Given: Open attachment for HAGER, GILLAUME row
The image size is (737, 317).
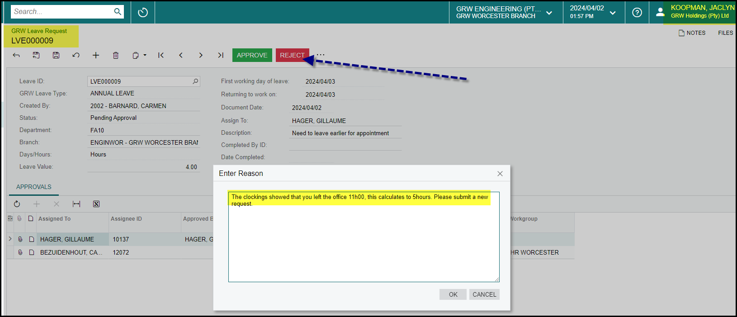Looking at the screenshot, I should click(x=20, y=239).
